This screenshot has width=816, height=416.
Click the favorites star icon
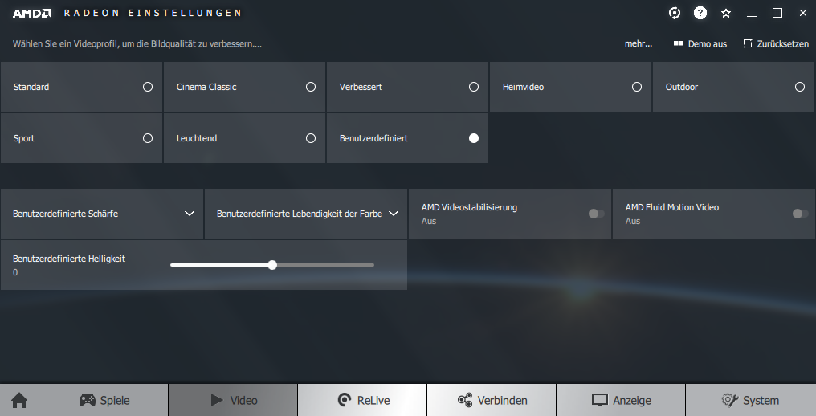coord(726,14)
